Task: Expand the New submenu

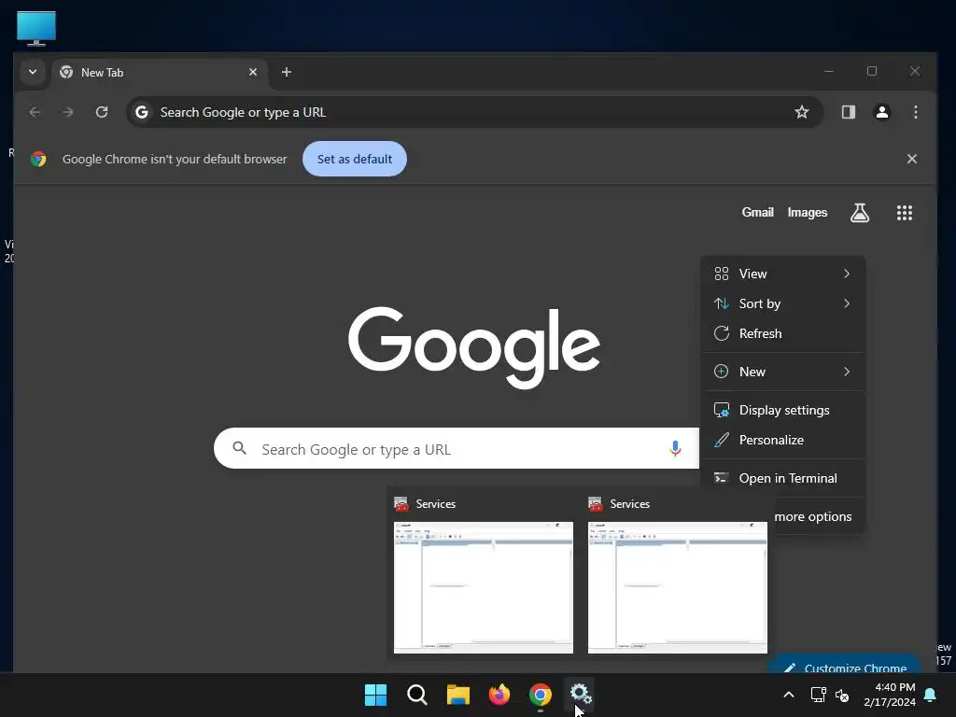Action: pos(783,372)
